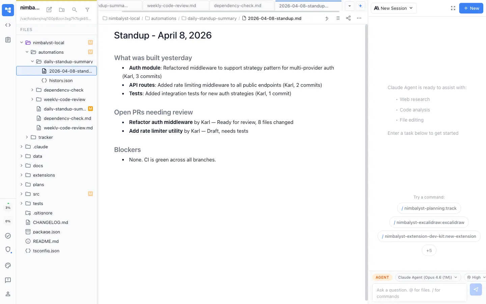Open the share icon in editor toolbar
The height and width of the screenshot is (304, 486).
pyautogui.click(x=348, y=18)
